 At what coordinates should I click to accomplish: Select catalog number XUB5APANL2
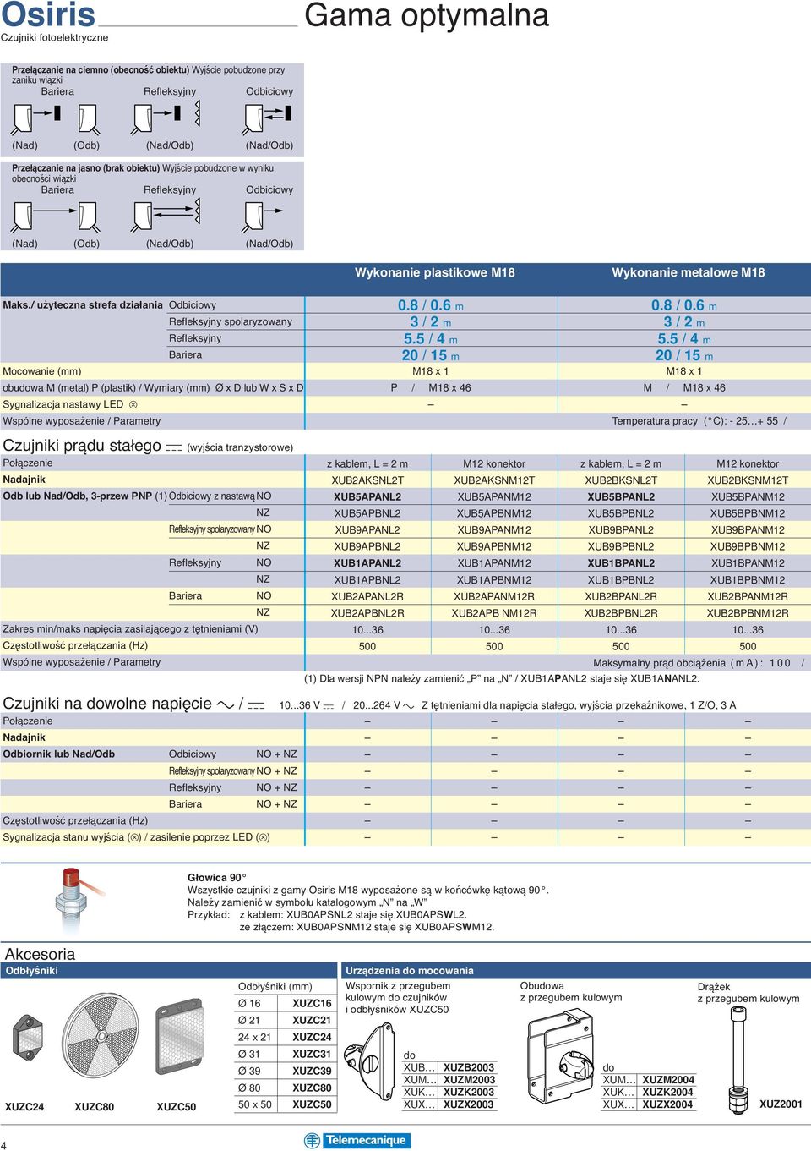(367, 497)
